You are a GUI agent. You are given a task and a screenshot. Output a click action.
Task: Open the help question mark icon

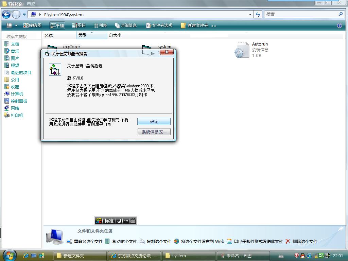click(x=340, y=25)
